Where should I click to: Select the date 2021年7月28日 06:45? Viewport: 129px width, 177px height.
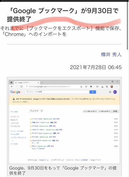tap(96, 67)
